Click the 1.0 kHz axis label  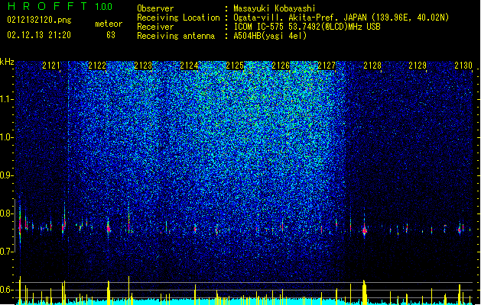coord(6,137)
